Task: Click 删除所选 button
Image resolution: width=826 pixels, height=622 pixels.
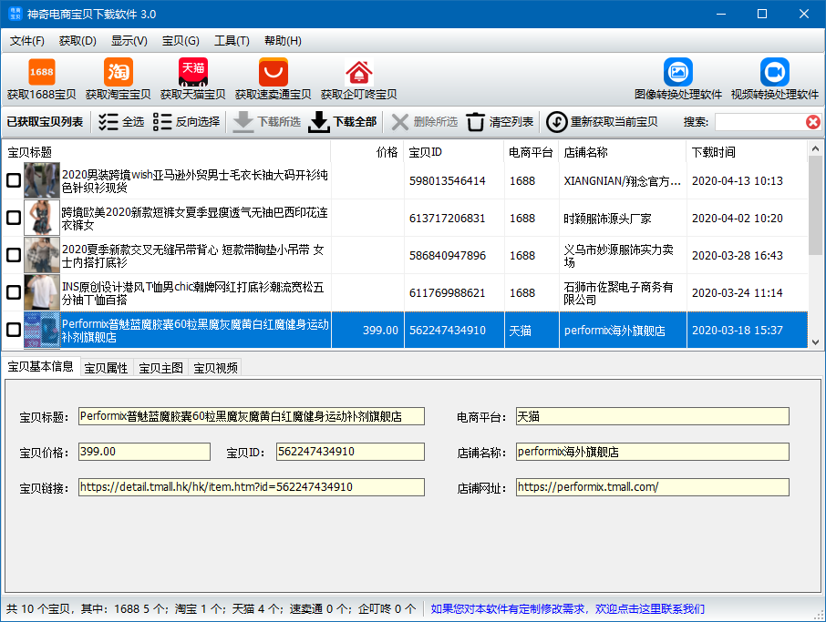Action: click(424, 122)
